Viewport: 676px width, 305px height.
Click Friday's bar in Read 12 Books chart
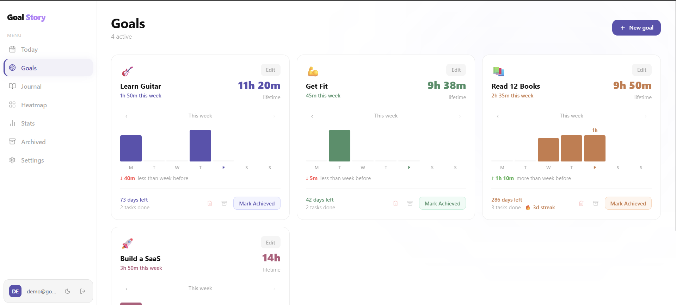(595, 148)
